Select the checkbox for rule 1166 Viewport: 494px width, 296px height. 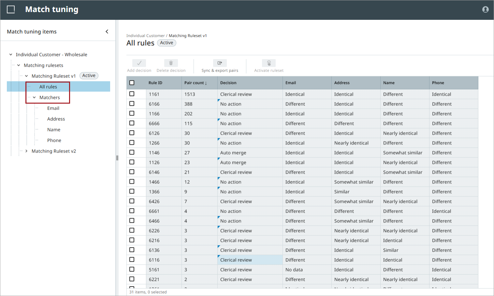click(132, 113)
